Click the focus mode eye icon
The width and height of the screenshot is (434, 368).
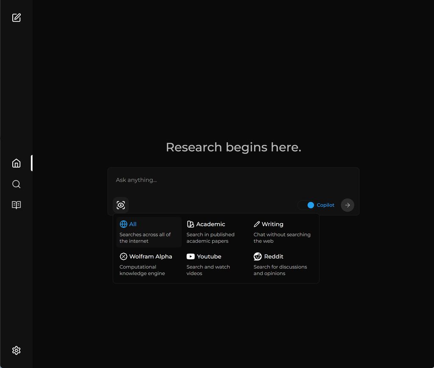coord(121,205)
